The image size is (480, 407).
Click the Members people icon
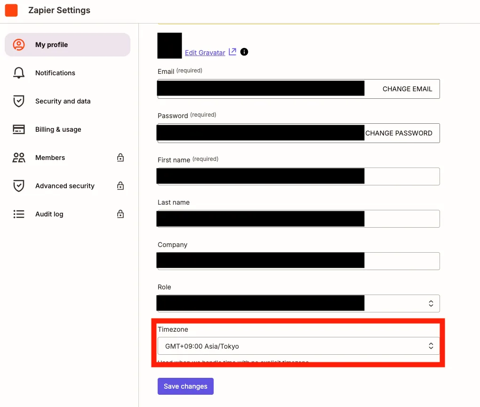(x=19, y=158)
